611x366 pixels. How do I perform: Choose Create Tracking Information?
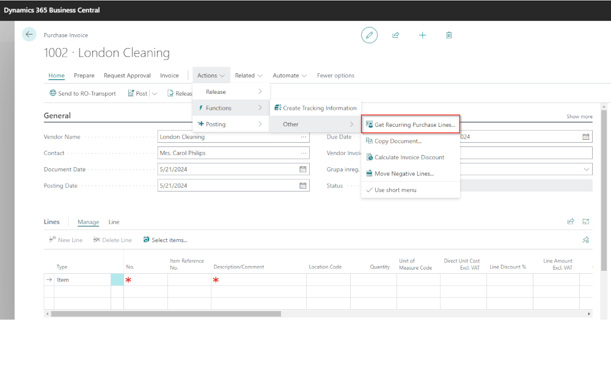[x=316, y=108]
